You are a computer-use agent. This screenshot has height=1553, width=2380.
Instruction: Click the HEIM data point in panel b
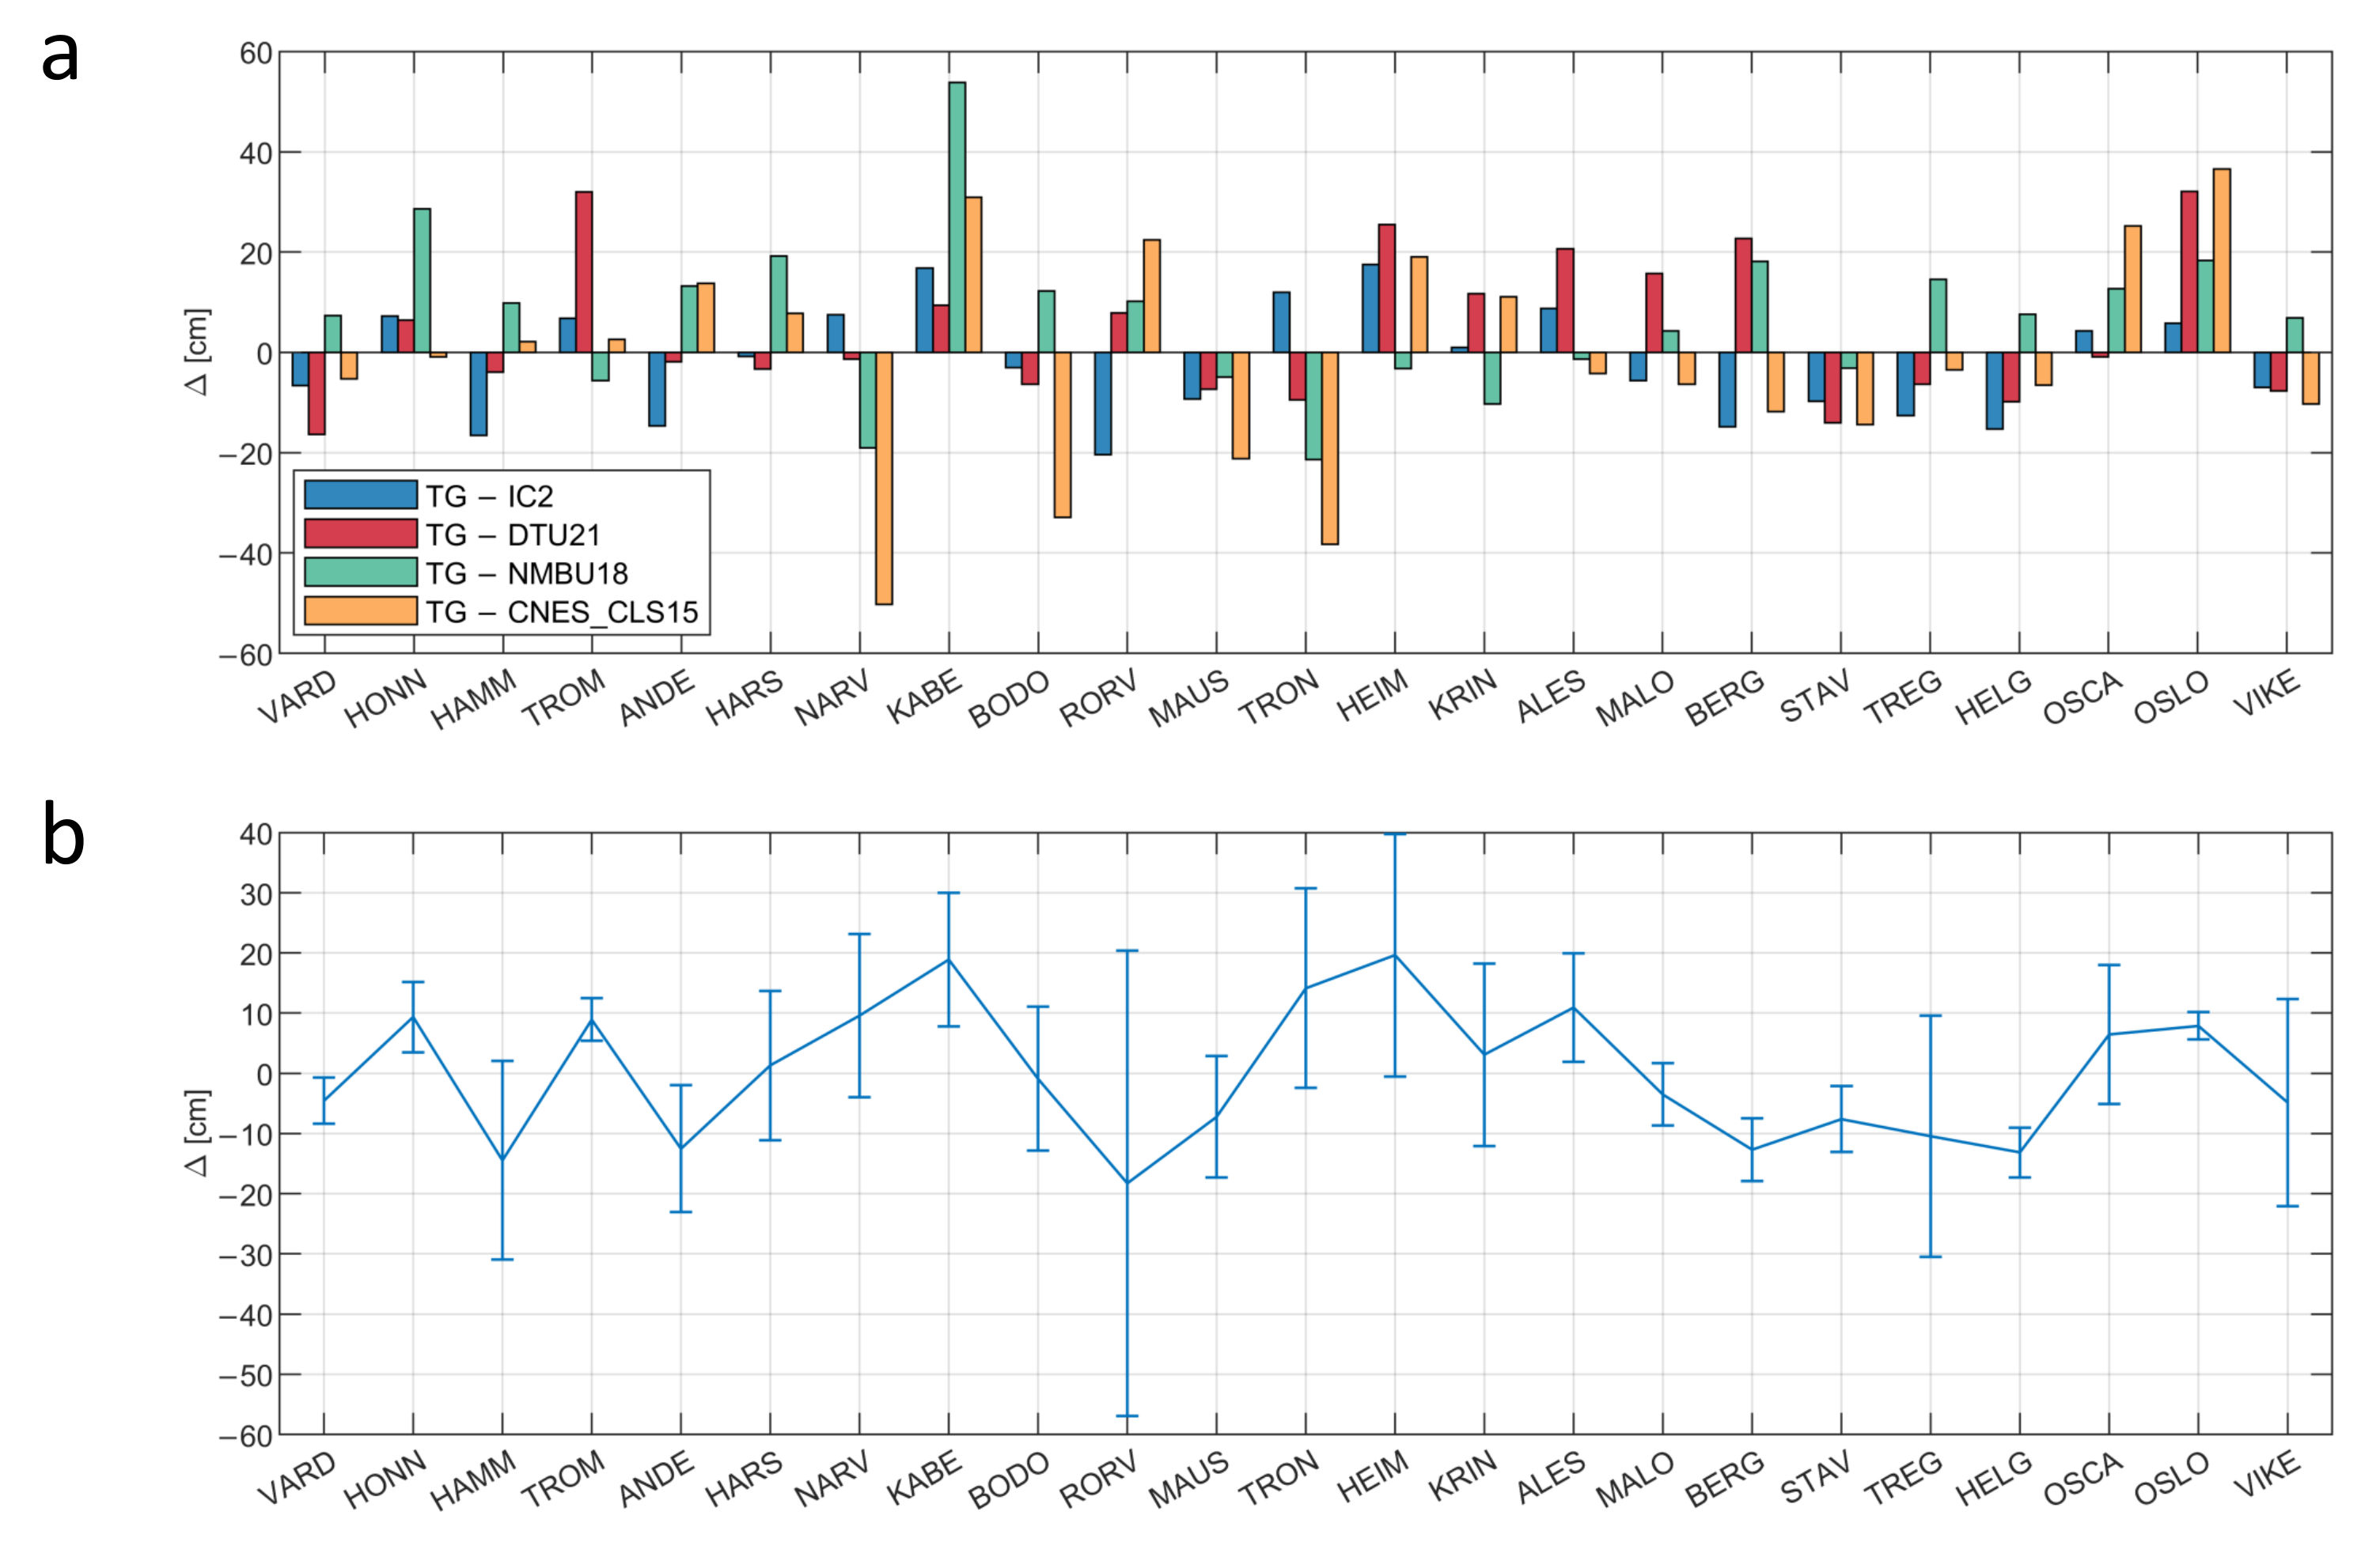click(1395, 954)
